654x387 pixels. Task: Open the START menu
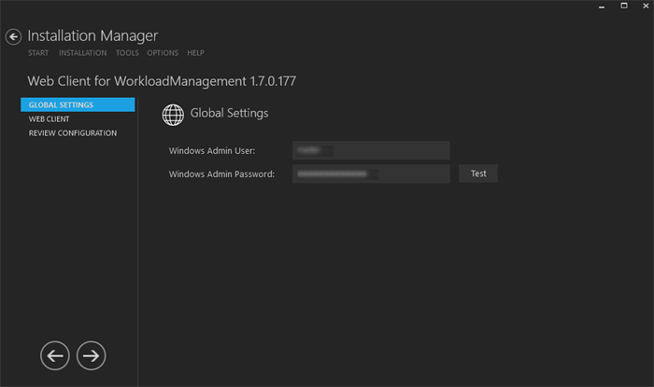38,53
